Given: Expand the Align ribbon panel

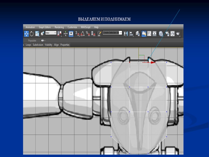Looking at the screenshot, I should click(56, 45).
